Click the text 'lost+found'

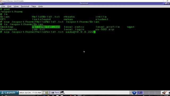[41, 19]
